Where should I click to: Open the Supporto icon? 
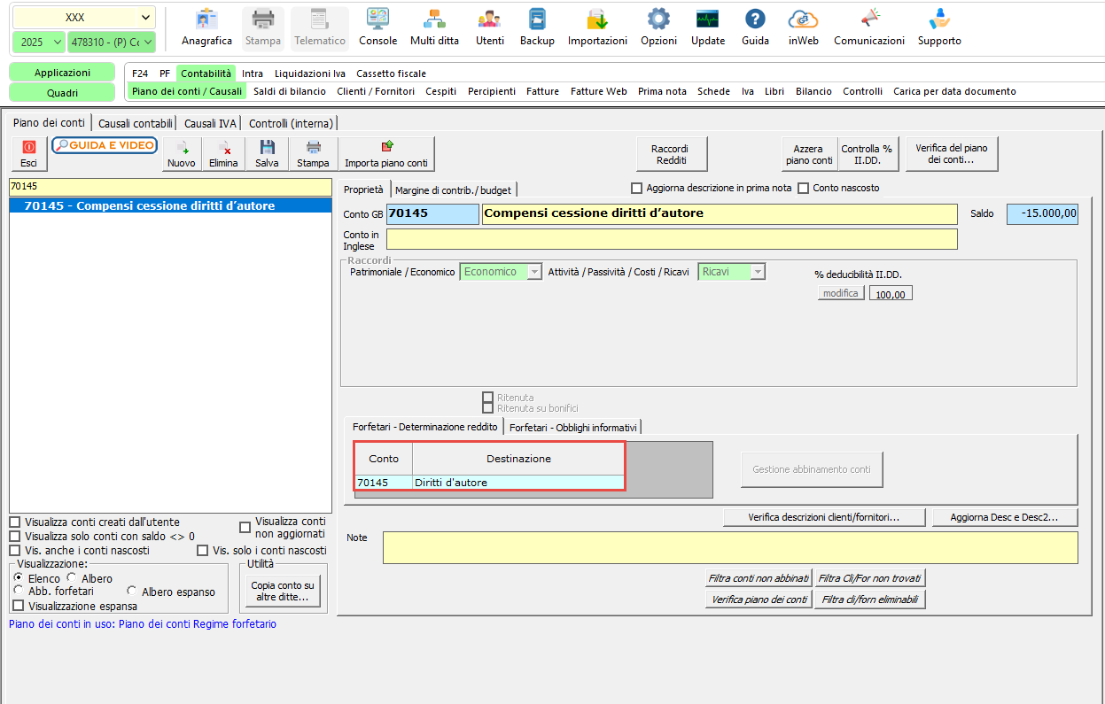[939, 28]
